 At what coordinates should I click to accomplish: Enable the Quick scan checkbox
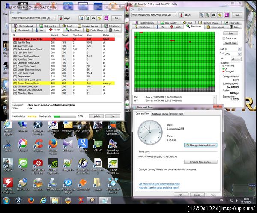point(224,38)
